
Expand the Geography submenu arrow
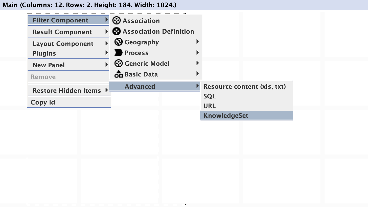tap(197, 42)
